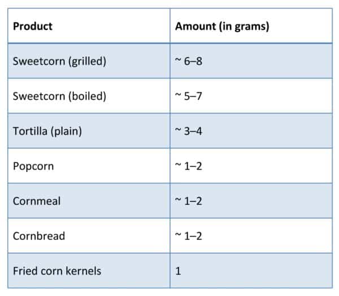The width and height of the screenshot is (339, 296).
Task: Click the ~ 5–7 amount cell
Action: [x=251, y=96]
